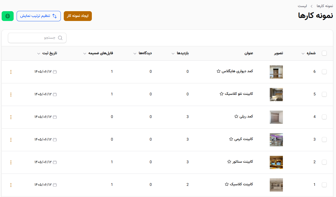Open the three-dot menu for کابینت کلاسیک

tap(11, 185)
